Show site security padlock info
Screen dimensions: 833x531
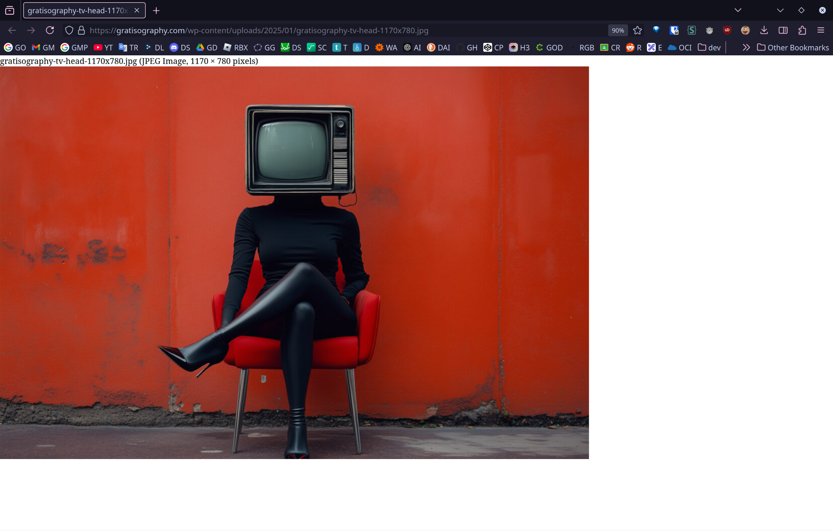81,30
